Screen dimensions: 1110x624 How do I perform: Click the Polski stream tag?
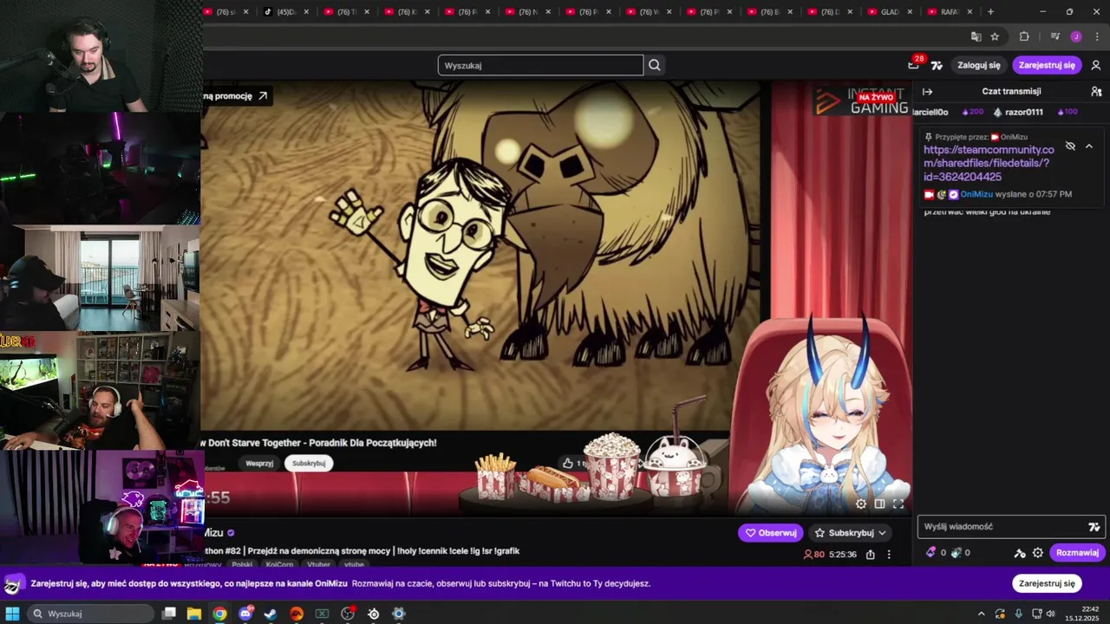click(x=242, y=564)
